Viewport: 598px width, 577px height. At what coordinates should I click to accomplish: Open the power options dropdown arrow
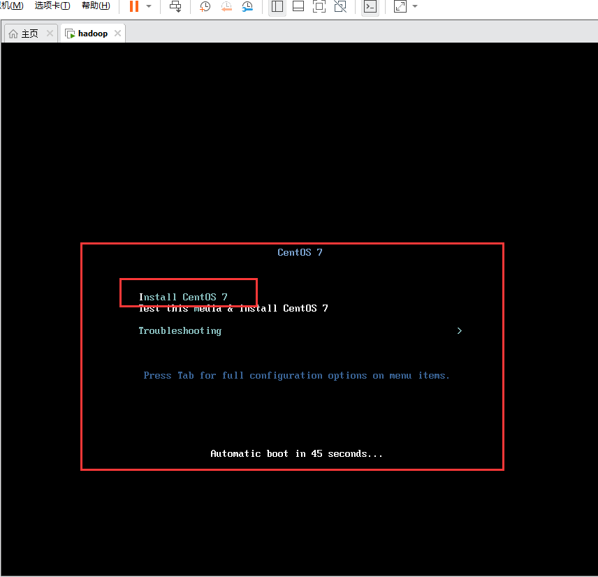(149, 6)
